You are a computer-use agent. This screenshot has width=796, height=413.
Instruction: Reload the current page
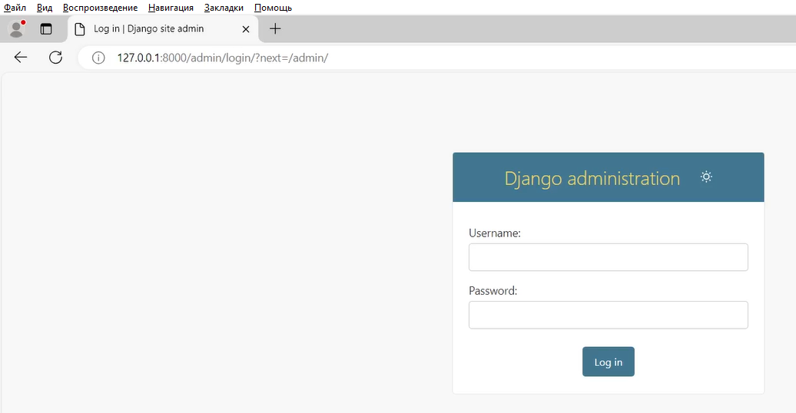(55, 58)
